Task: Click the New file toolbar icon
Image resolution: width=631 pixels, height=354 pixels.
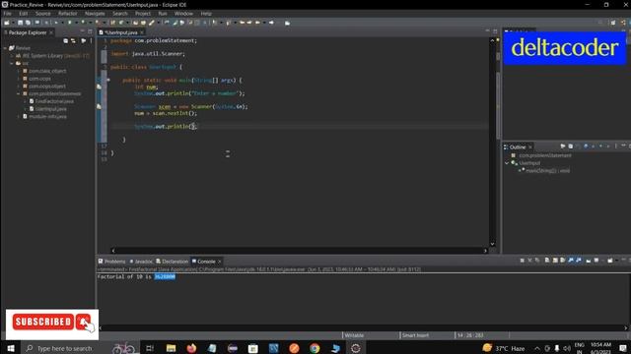Action: [7, 23]
